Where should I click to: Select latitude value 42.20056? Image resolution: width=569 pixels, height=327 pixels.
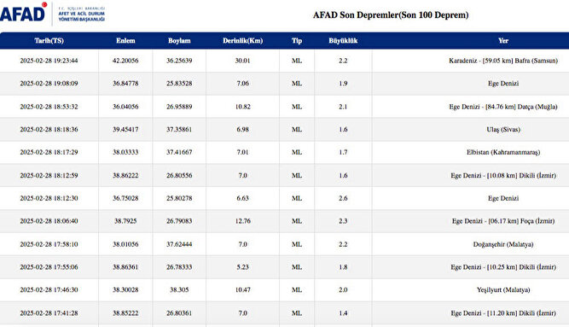(125, 61)
